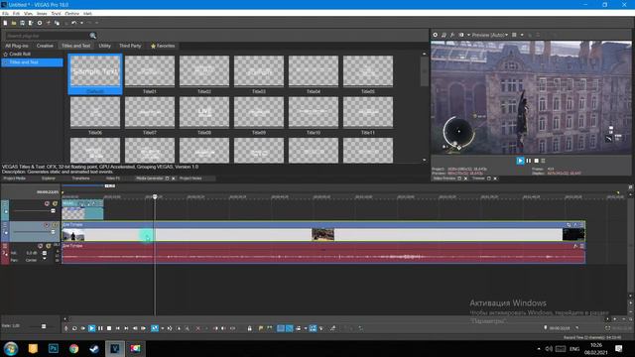
Task: Open the Project Media panel tab
Action: click(x=15, y=178)
